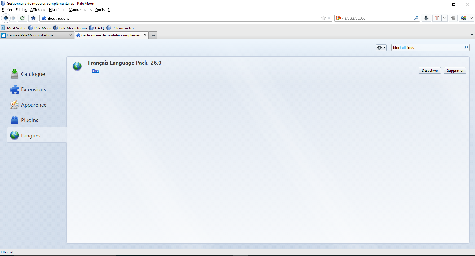
Task: Open the Outils menu
Action: [100, 10]
